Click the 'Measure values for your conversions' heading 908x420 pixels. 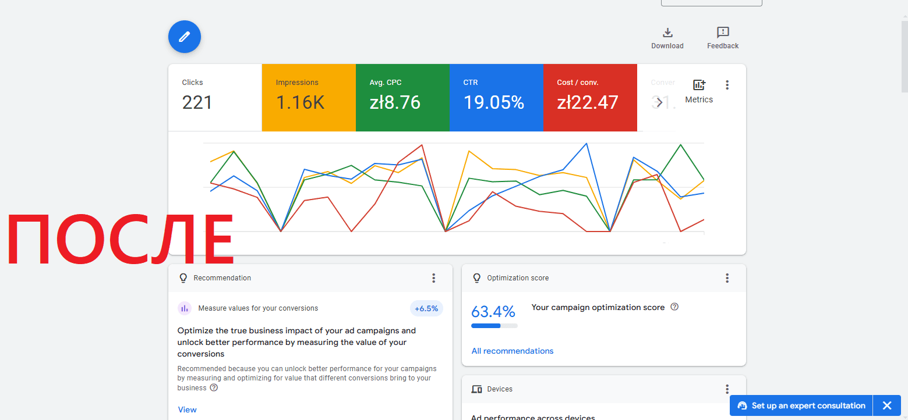(x=258, y=308)
